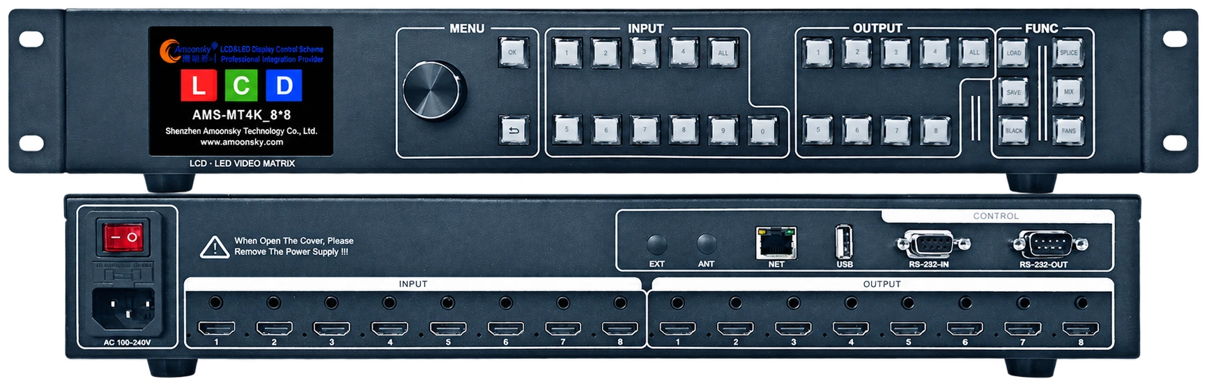Click rear HDMI OUTPUT port 5

coord(908,329)
